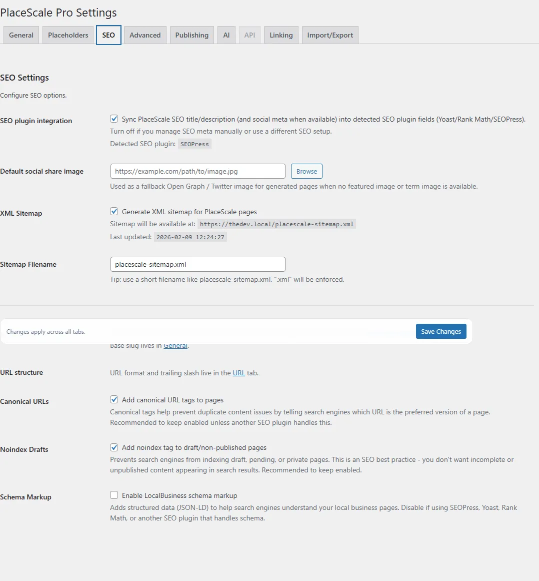Screen dimensions: 539x581
Task: Click the Browse button for share image
Action: click(306, 171)
